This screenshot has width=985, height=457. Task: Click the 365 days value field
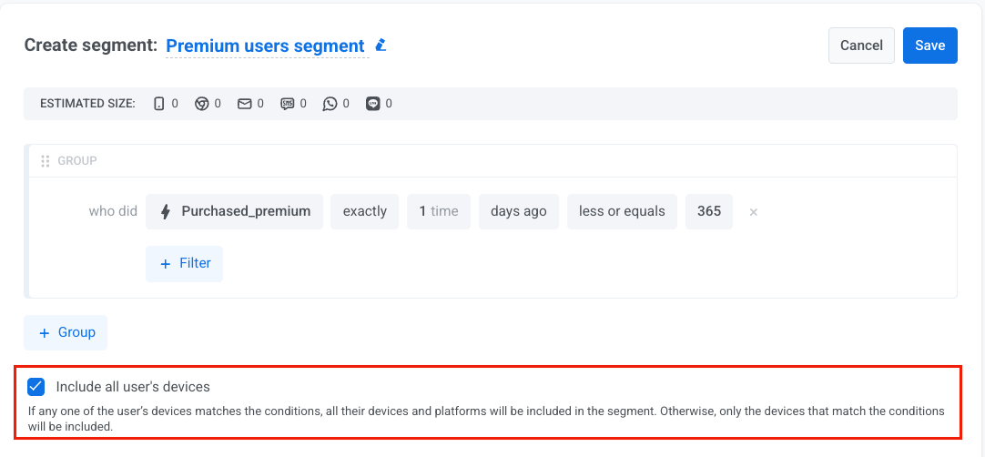click(708, 211)
